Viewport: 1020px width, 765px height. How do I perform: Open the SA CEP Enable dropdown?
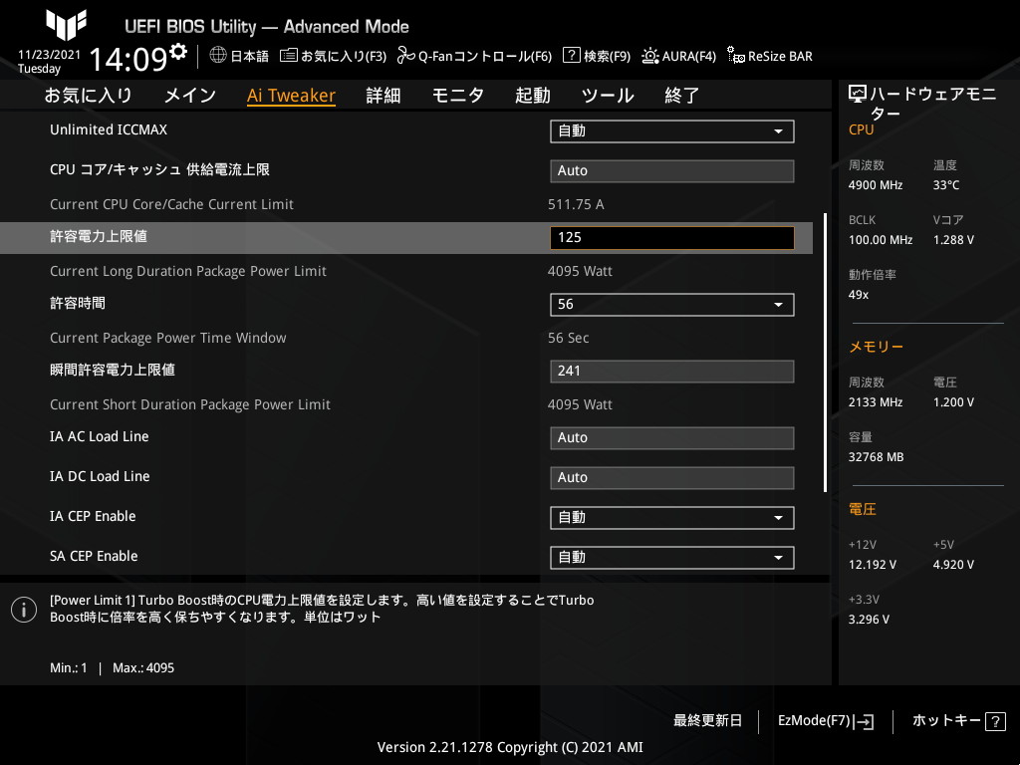(672, 558)
